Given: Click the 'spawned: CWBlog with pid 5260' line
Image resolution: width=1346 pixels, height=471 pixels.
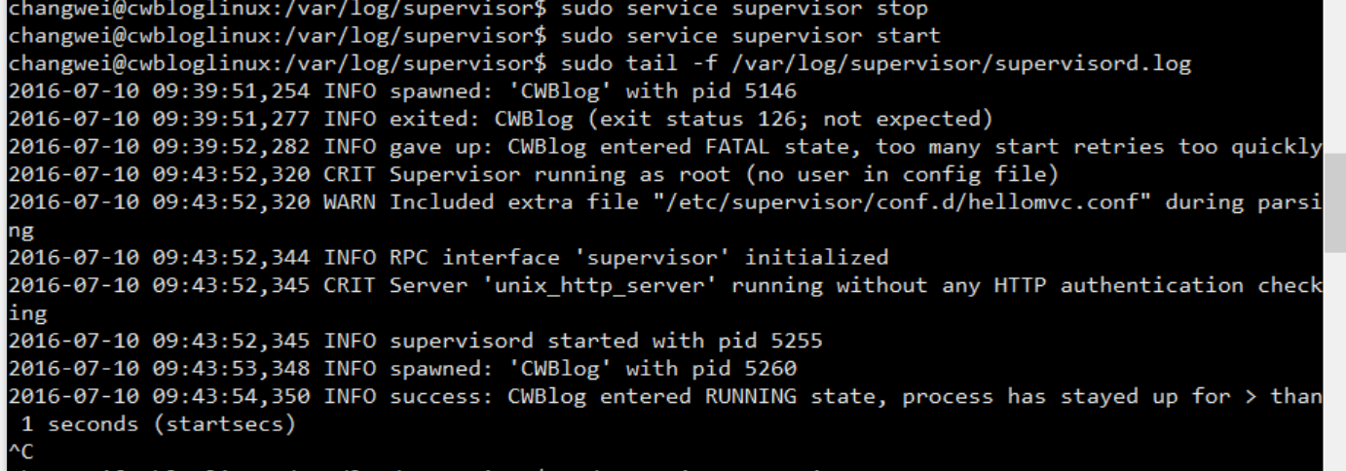Looking at the screenshot, I should click(592, 369).
